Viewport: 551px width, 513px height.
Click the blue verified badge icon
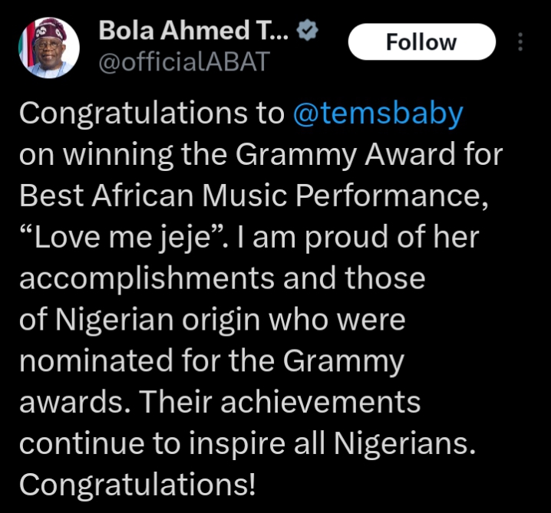pyautogui.click(x=308, y=30)
